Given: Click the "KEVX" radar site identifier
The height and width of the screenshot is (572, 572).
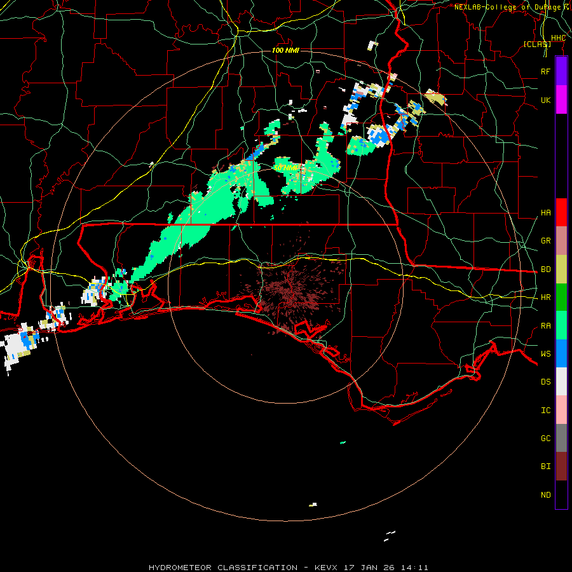Looking at the screenshot, I should tap(327, 568).
